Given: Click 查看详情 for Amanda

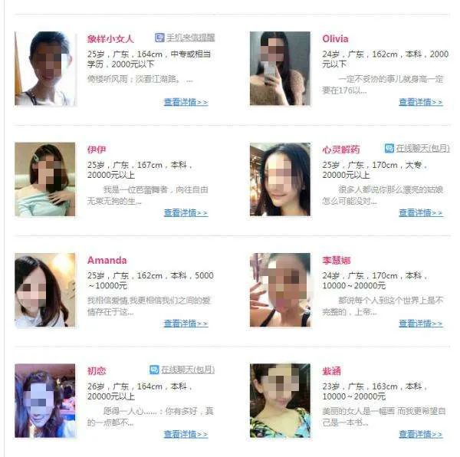Looking at the screenshot, I should [x=186, y=324].
